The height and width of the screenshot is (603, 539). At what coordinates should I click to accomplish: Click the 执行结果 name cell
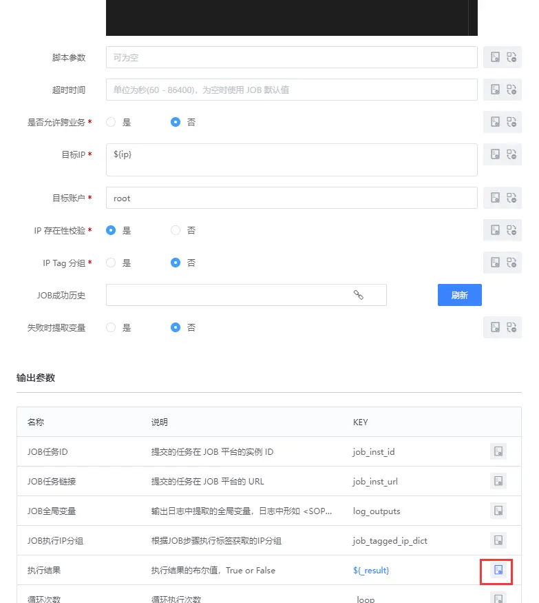(x=44, y=570)
